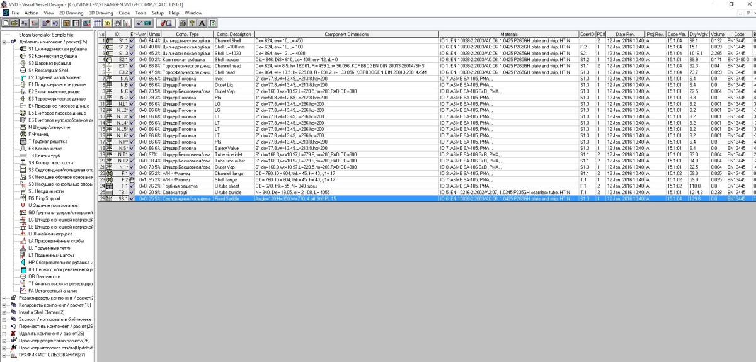Choose U Задание пользователя in the tree
The image size is (756, 362).
(x=55, y=205)
